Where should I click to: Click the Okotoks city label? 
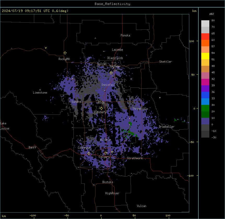108,182
